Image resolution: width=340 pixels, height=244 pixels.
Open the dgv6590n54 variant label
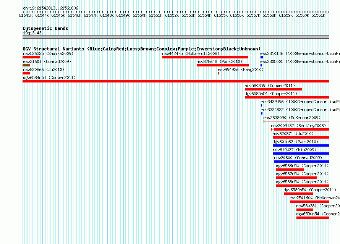[318, 214]
